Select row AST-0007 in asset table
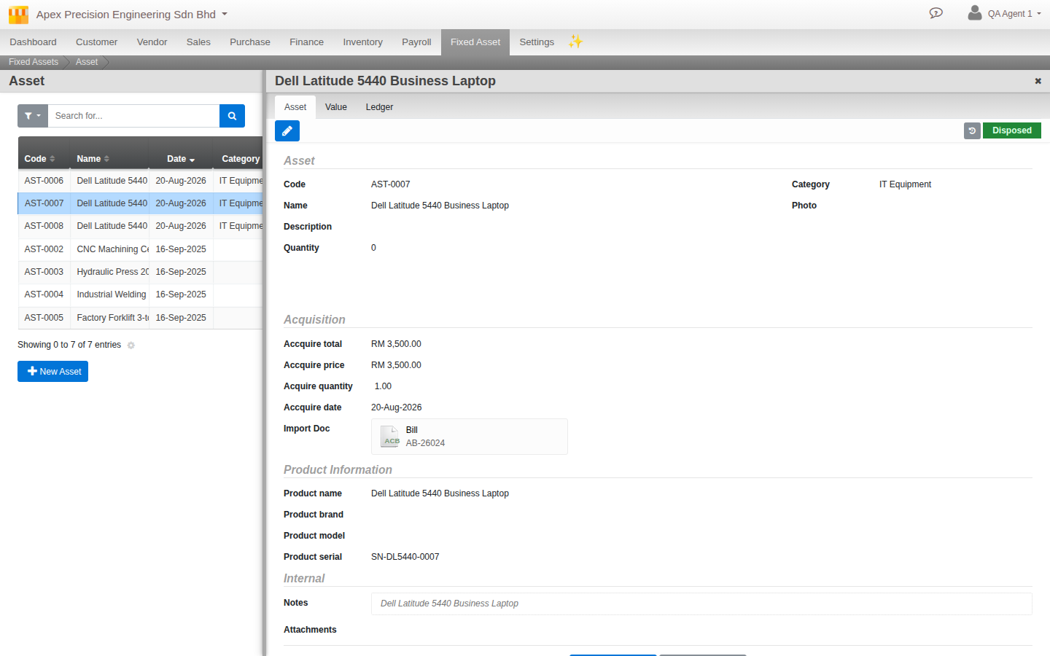Image resolution: width=1050 pixels, height=656 pixels. coord(140,203)
